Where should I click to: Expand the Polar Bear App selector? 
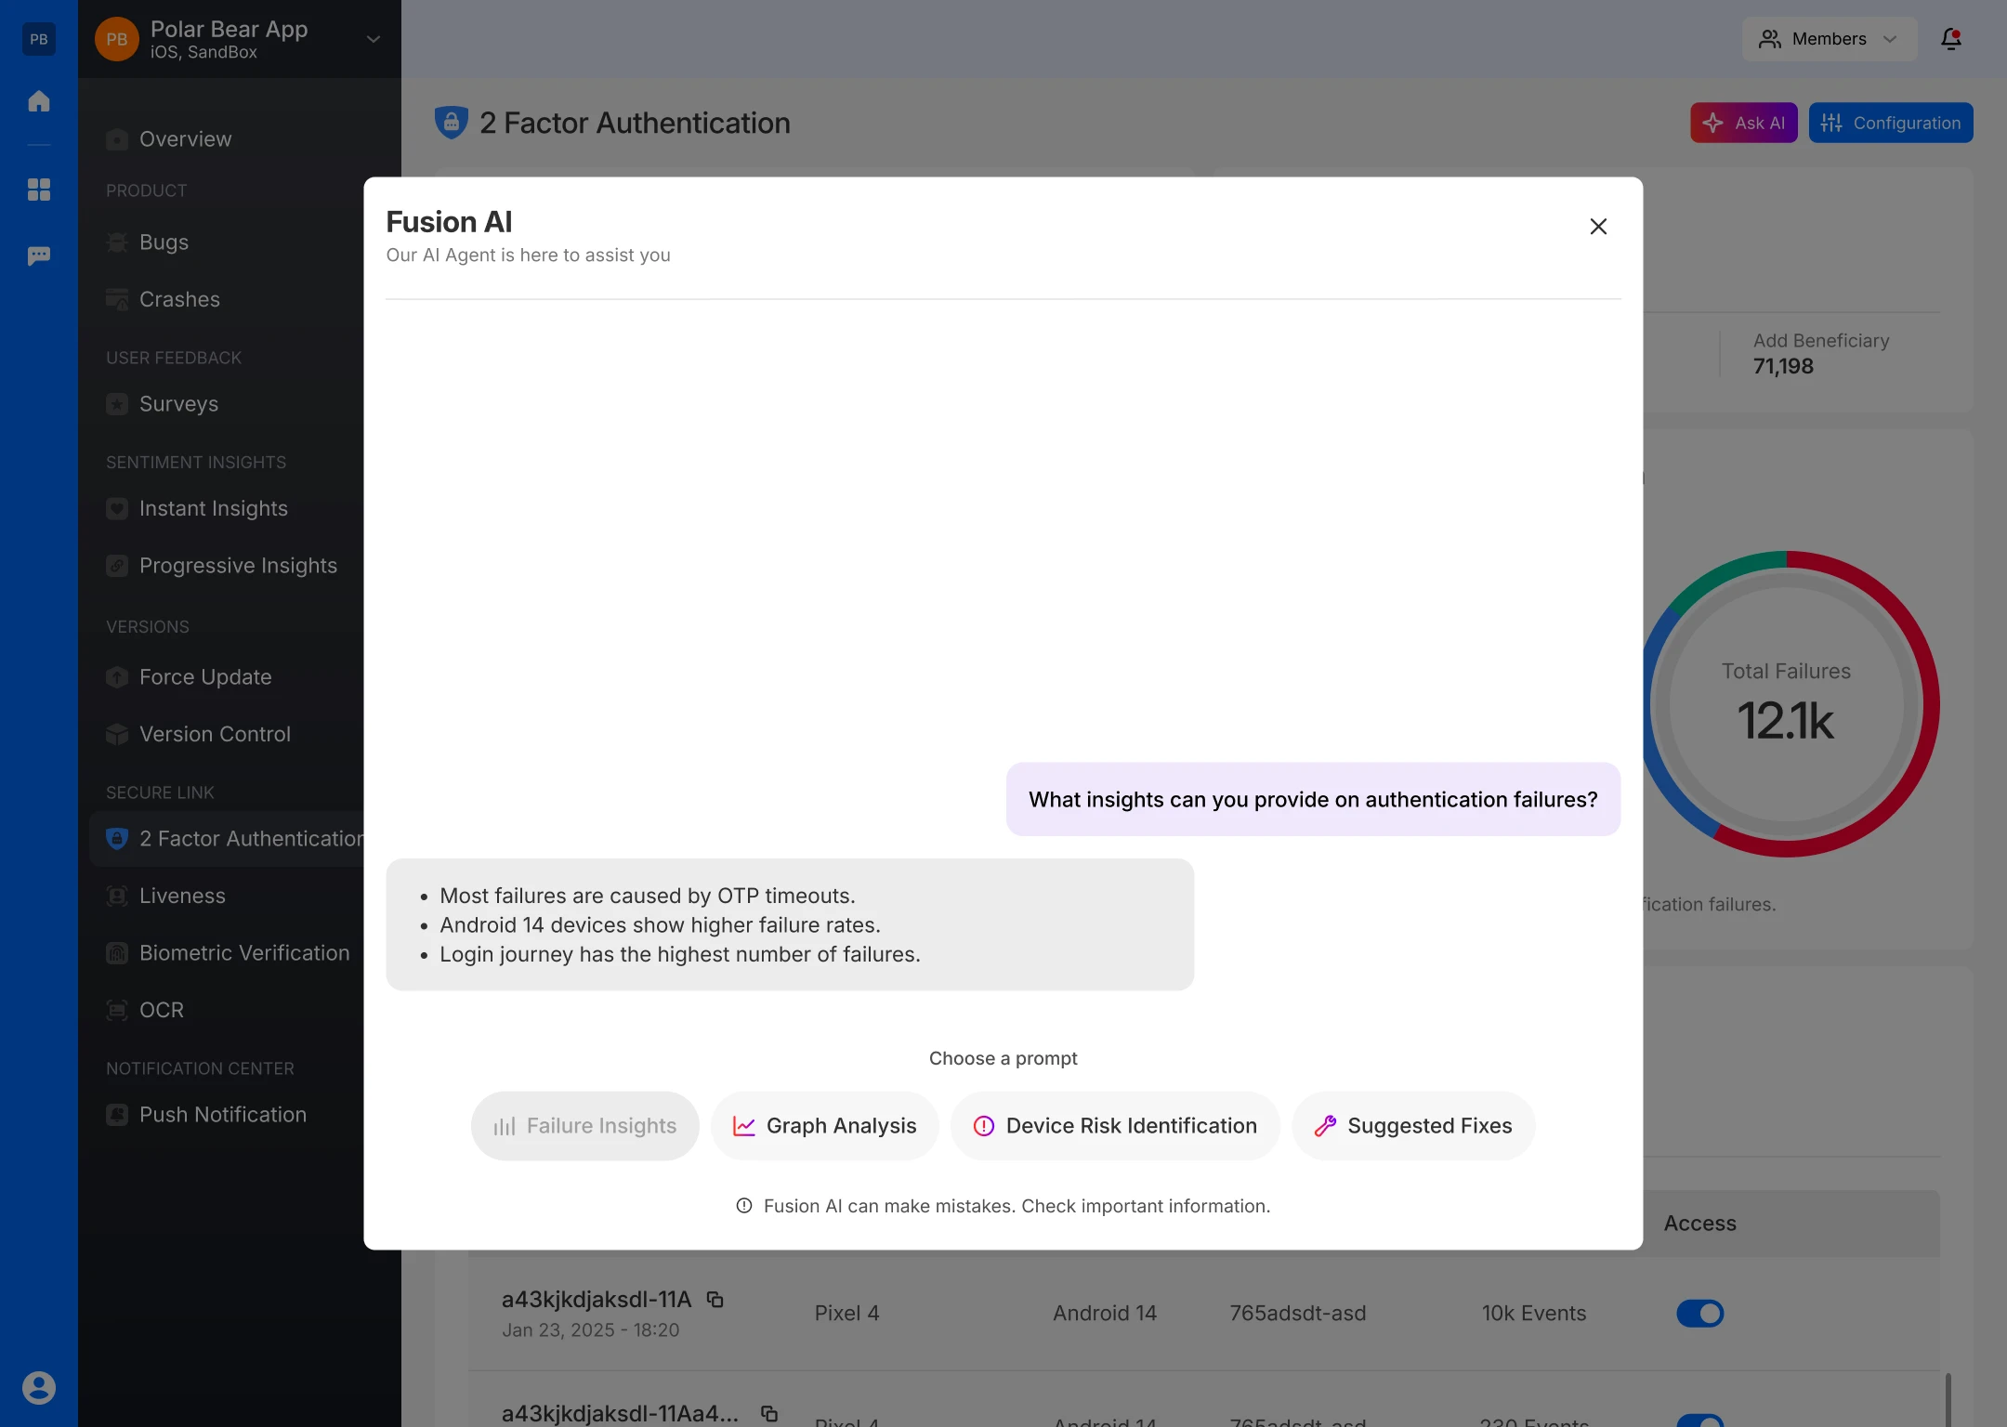(x=374, y=39)
